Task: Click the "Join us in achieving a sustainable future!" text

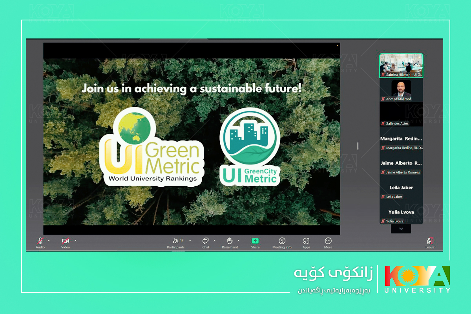Action: click(192, 88)
